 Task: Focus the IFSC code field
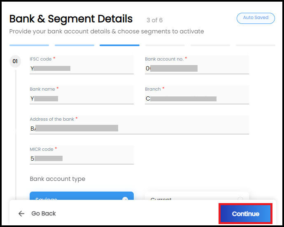(x=81, y=65)
